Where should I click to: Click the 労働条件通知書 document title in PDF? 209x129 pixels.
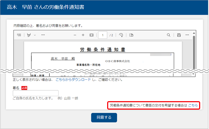coord(103,50)
